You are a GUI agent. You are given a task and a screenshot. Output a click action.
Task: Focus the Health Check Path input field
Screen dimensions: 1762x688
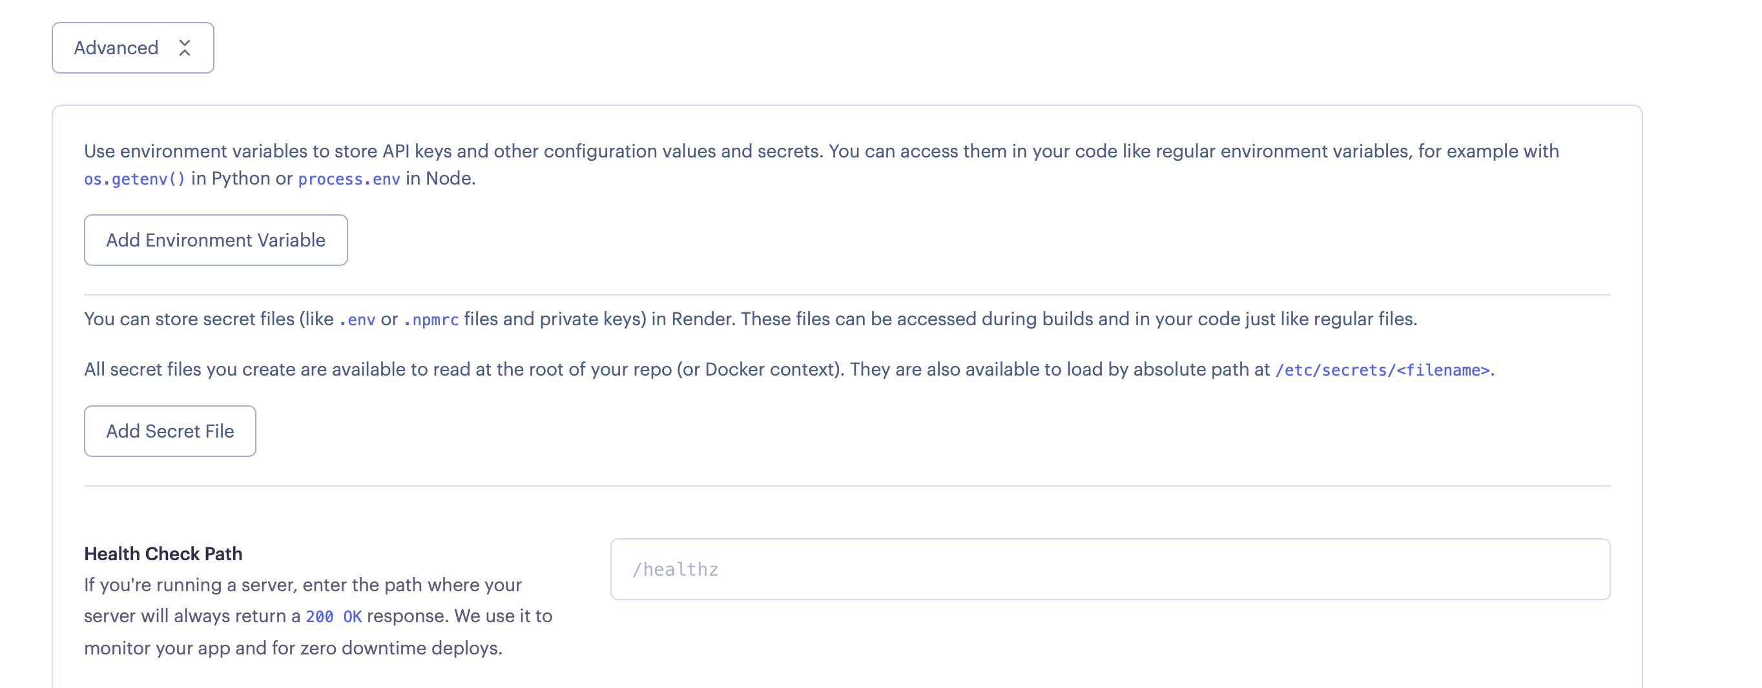pos(1110,569)
